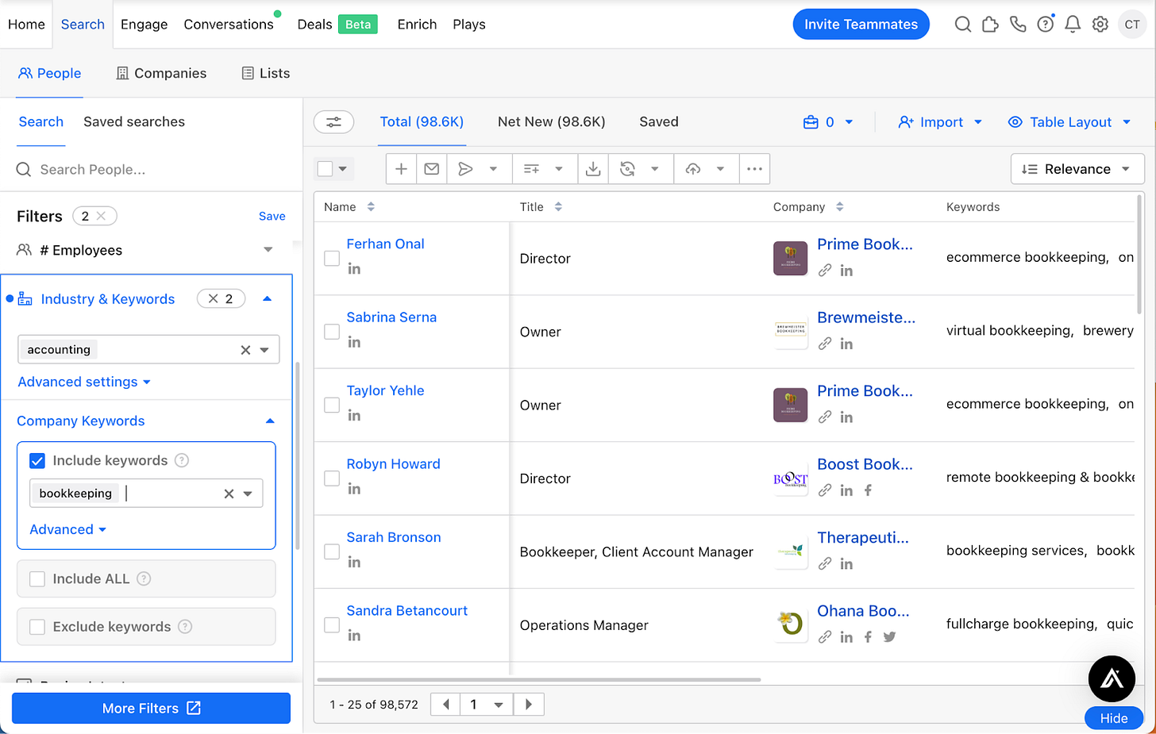Image resolution: width=1156 pixels, height=734 pixels.
Task: Click the Search People input field
Action: [151, 170]
